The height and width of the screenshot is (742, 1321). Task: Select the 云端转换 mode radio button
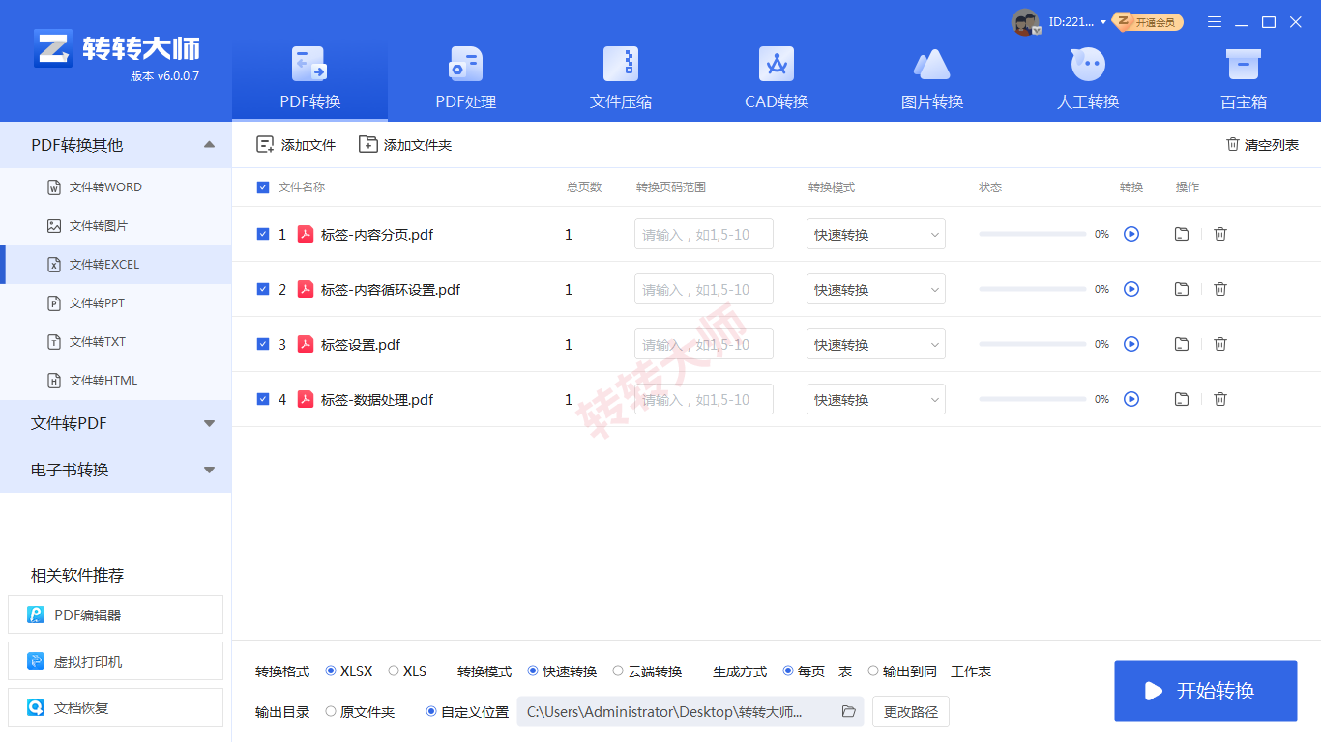coord(618,671)
